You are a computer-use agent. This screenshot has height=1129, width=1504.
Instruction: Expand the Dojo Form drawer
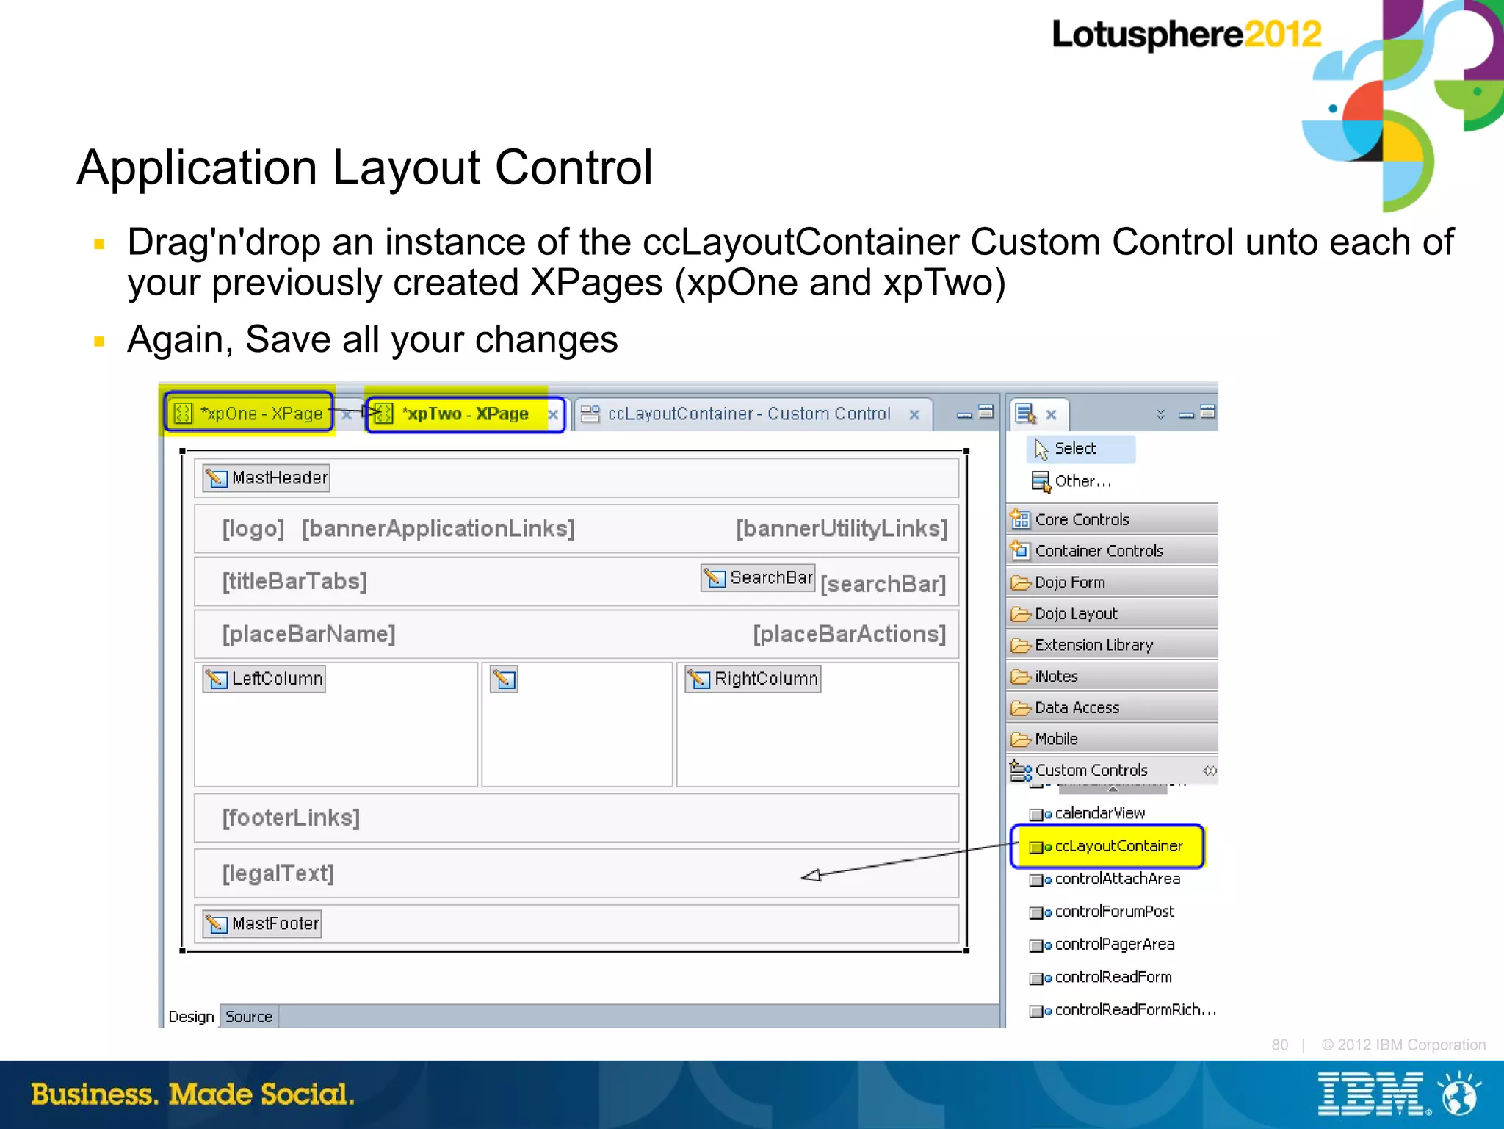pos(1113,582)
